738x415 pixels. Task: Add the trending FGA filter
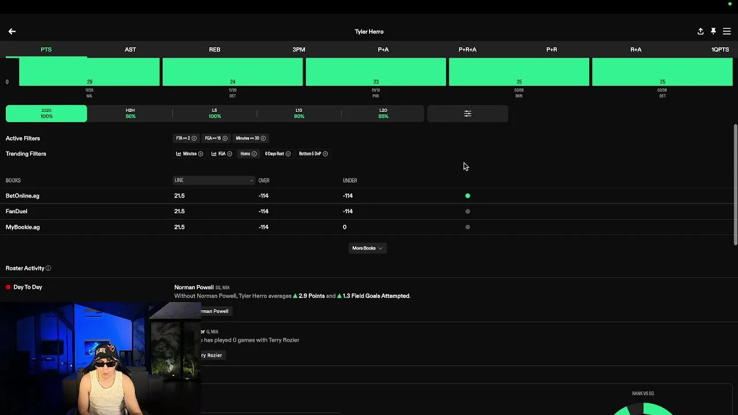tap(229, 154)
